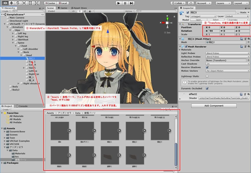Screen dimensions: 251x173
Task: Toggle the Static checkbox
Action: [x=238, y=12]
